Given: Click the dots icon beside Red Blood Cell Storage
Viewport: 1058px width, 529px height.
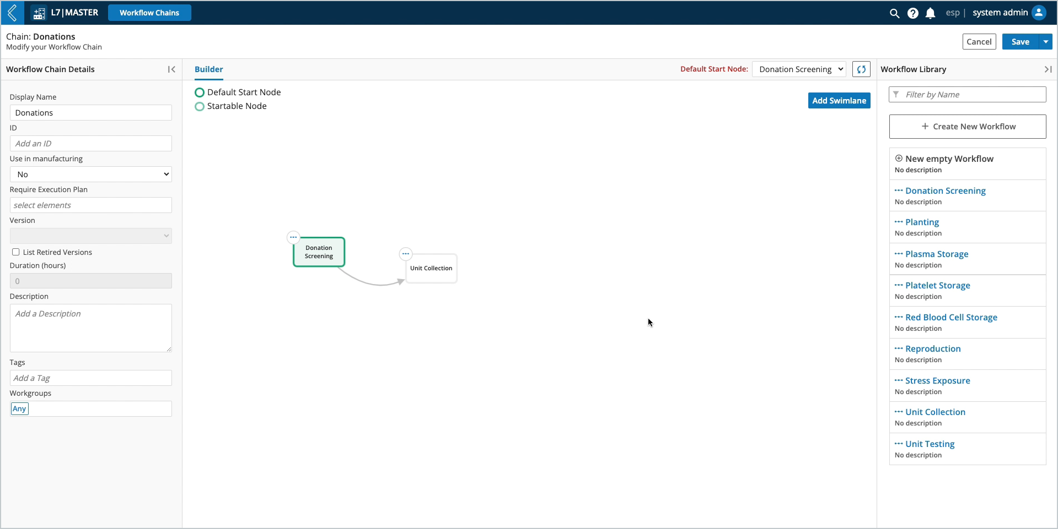Looking at the screenshot, I should coord(899,317).
